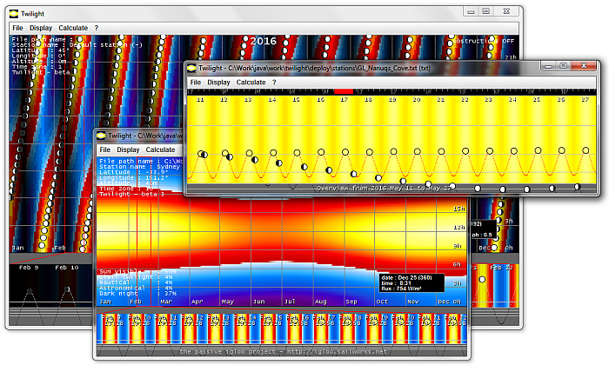Open Display menu in the Sydney window
This screenshot has width=609, height=365.
tap(128, 150)
